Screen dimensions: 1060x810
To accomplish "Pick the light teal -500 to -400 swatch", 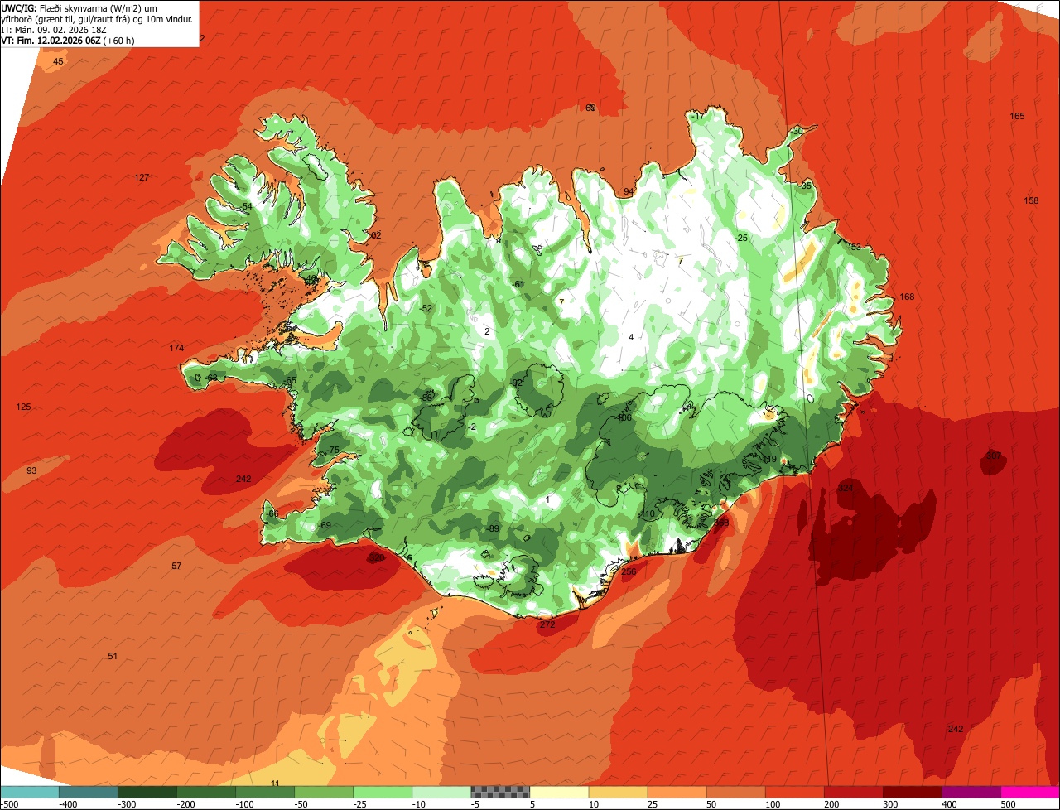I will pyautogui.click(x=30, y=792).
